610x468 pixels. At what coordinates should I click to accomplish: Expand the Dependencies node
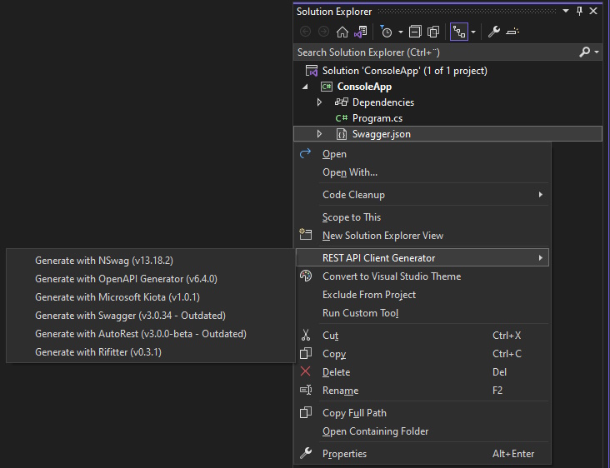319,102
